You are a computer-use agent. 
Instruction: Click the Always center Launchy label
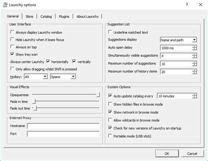coord(27,62)
